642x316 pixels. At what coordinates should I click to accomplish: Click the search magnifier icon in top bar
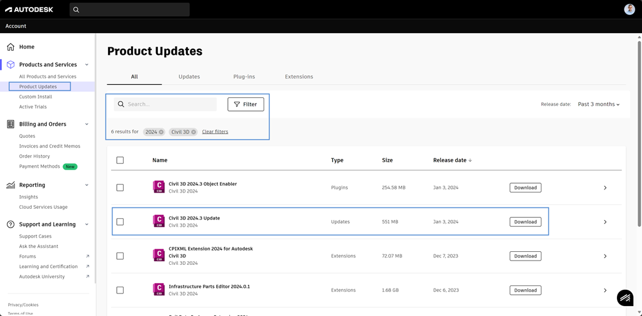click(x=76, y=10)
